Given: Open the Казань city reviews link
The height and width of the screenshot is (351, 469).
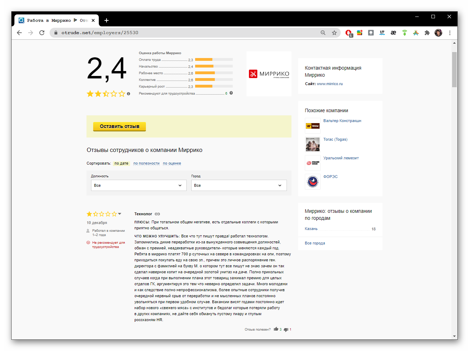Looking at the screenshot, I should pyautogui.click(x=311, y=229).
